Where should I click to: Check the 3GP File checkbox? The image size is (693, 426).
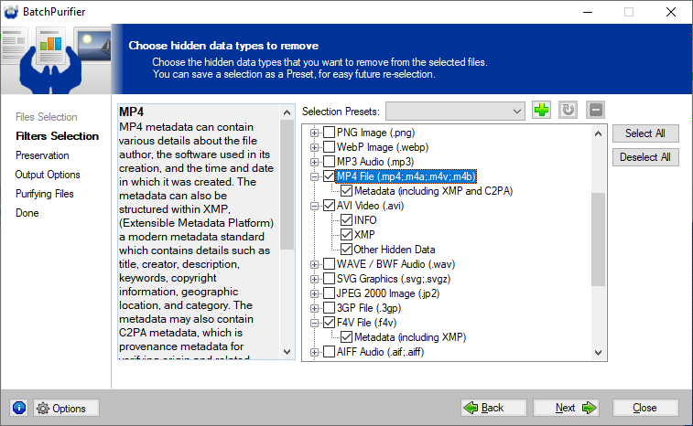[329, 308]
